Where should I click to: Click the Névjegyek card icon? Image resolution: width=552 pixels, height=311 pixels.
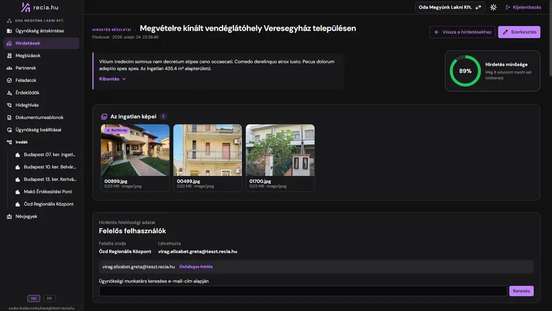click(10, 217)
